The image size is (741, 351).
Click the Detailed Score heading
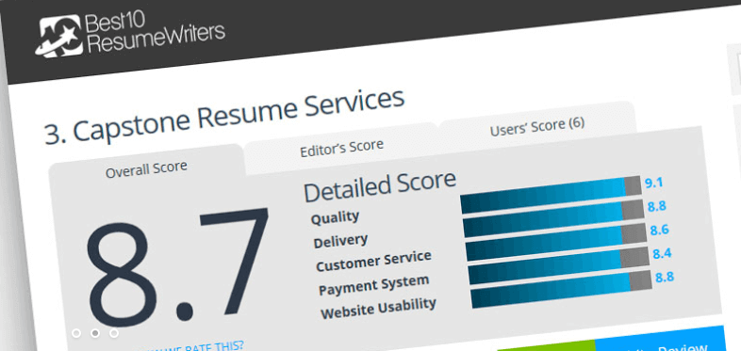click(380, 185)
